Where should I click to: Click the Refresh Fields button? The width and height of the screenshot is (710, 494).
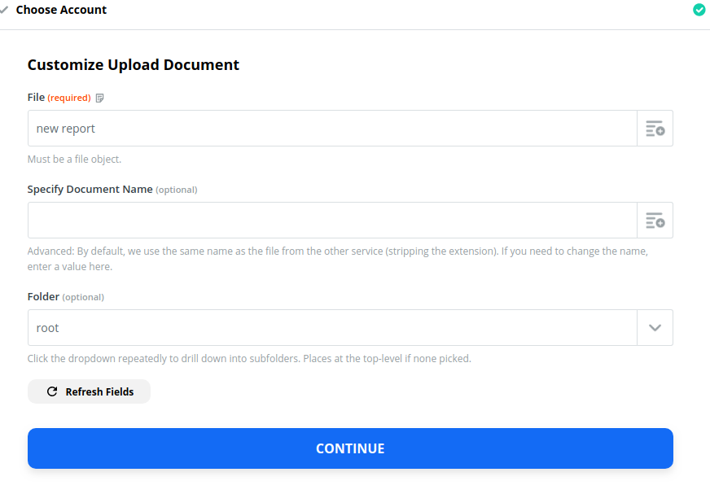(90, 391)
